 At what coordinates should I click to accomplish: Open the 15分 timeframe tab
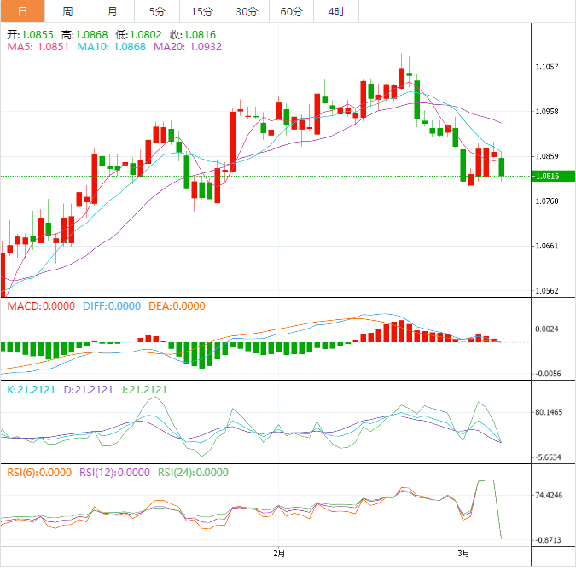point(202,11)
